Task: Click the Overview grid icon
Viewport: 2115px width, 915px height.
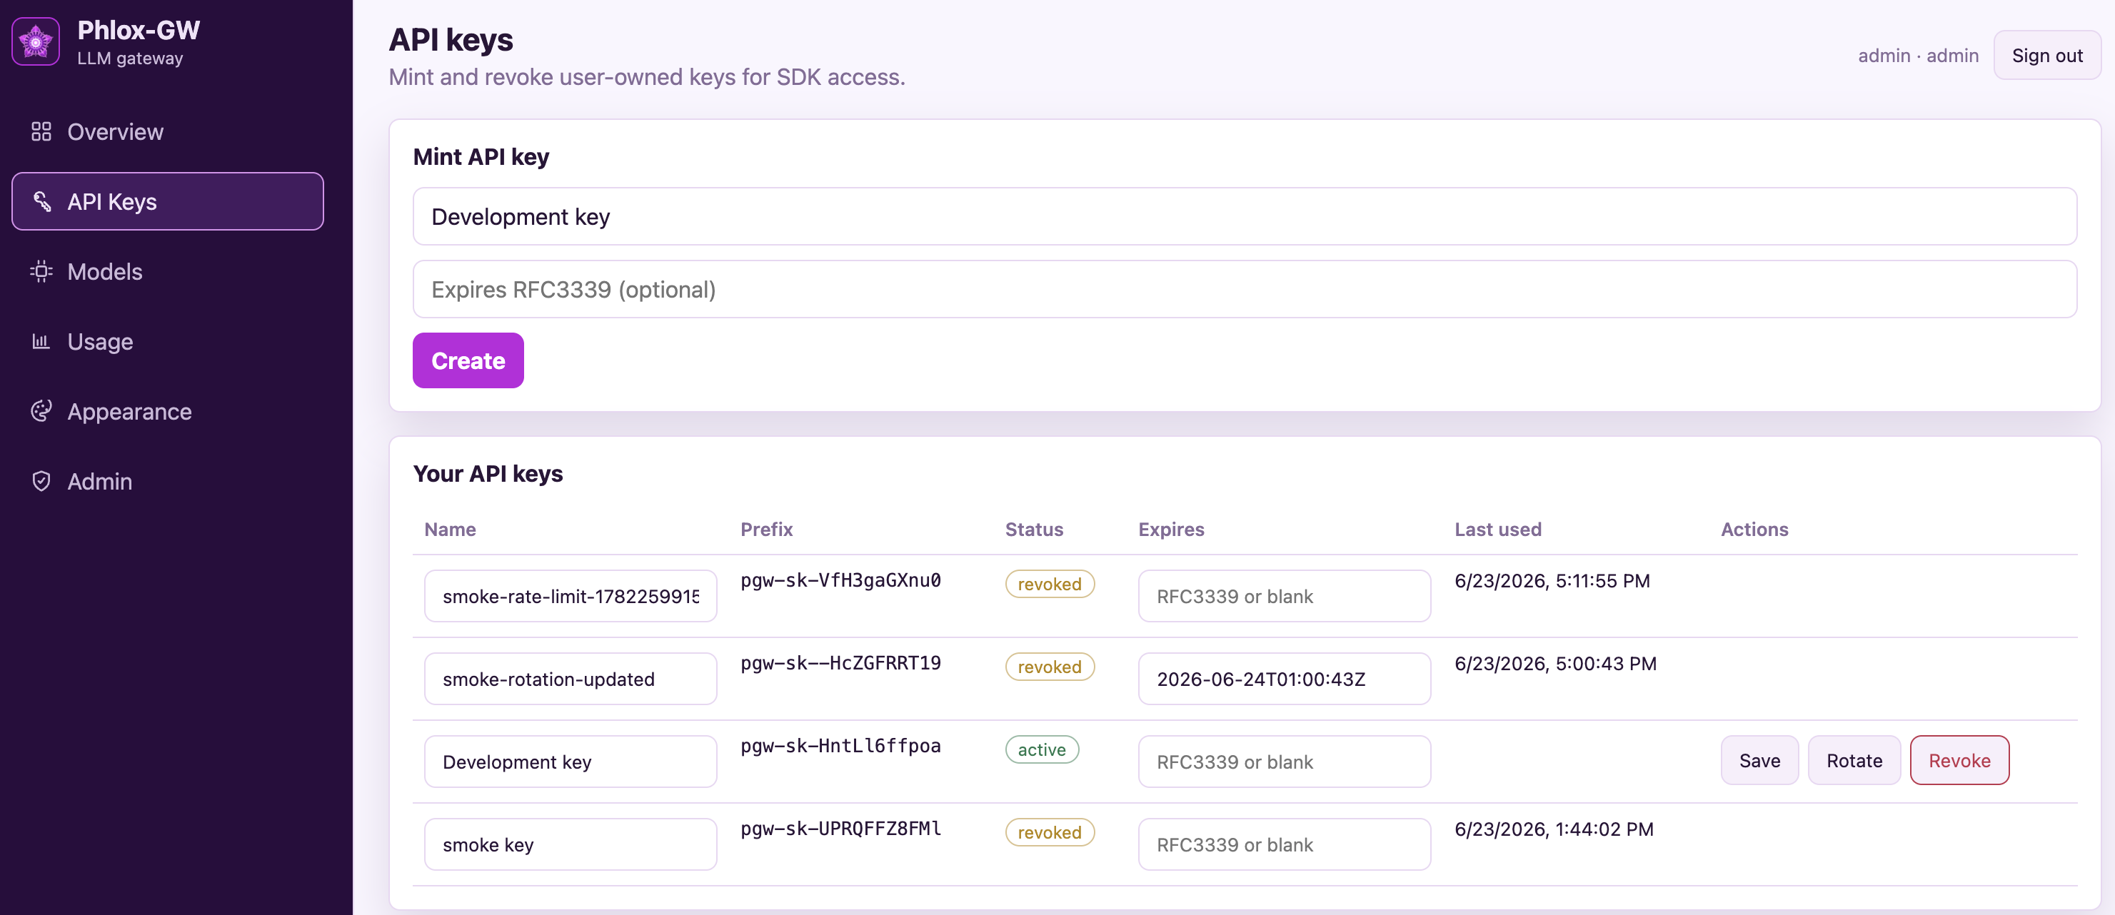Action: 41,131
